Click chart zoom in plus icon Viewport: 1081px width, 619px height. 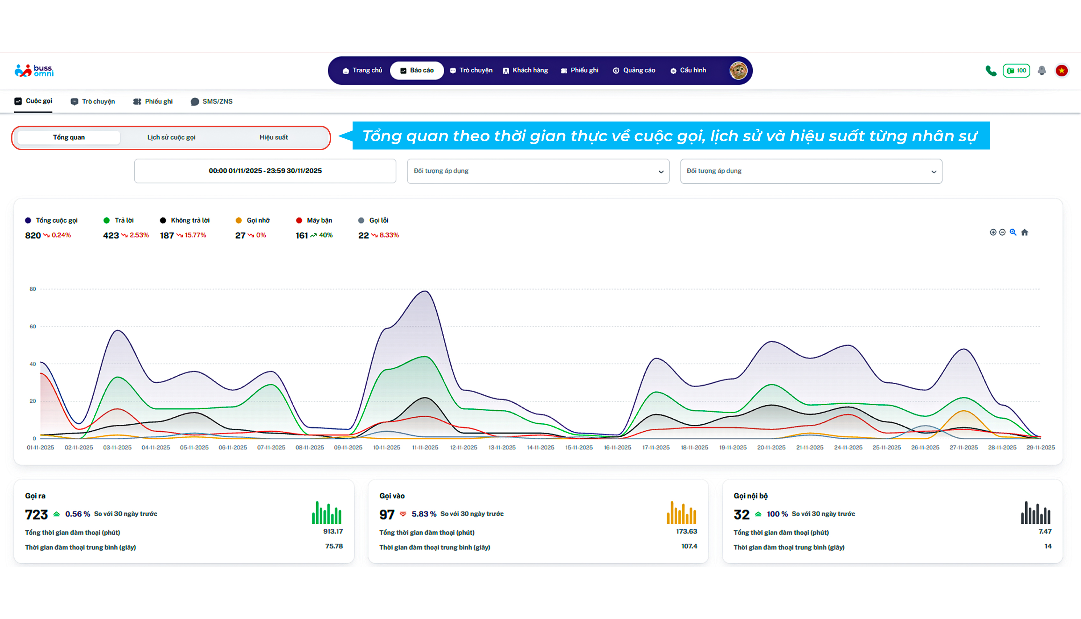(993, 232)
